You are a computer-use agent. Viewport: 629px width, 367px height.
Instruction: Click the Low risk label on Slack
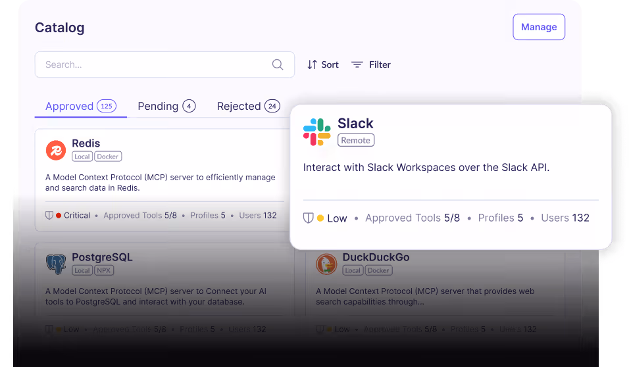tap(337, 218)
